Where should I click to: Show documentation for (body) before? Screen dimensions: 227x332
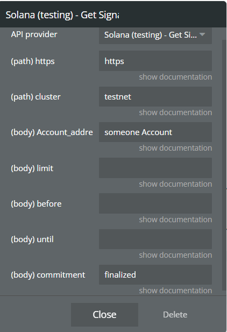tap(175, 220)
